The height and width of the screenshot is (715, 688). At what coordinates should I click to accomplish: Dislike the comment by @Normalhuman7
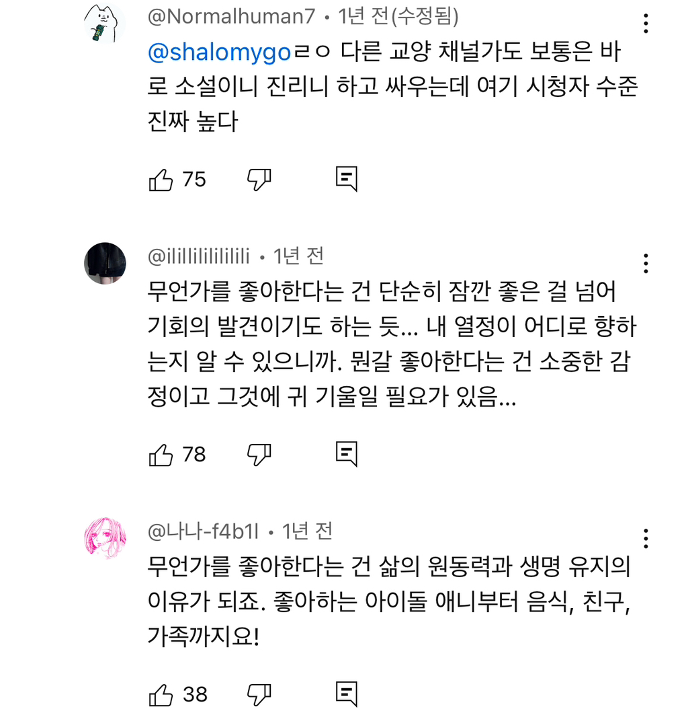(259, 178)
